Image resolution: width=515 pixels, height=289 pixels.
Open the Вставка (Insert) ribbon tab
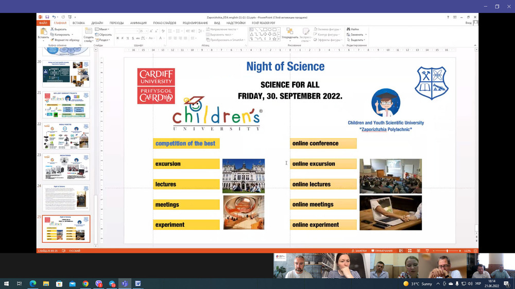[78, 23]
